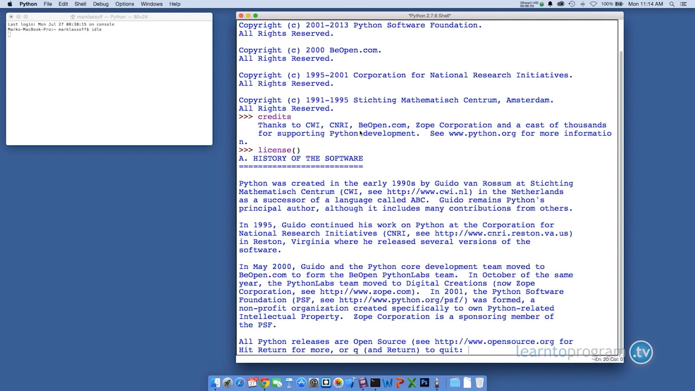This screenshot has height=391, width=695.
Task: Open Time Machine menu bar icon
Action: [572, 4]
